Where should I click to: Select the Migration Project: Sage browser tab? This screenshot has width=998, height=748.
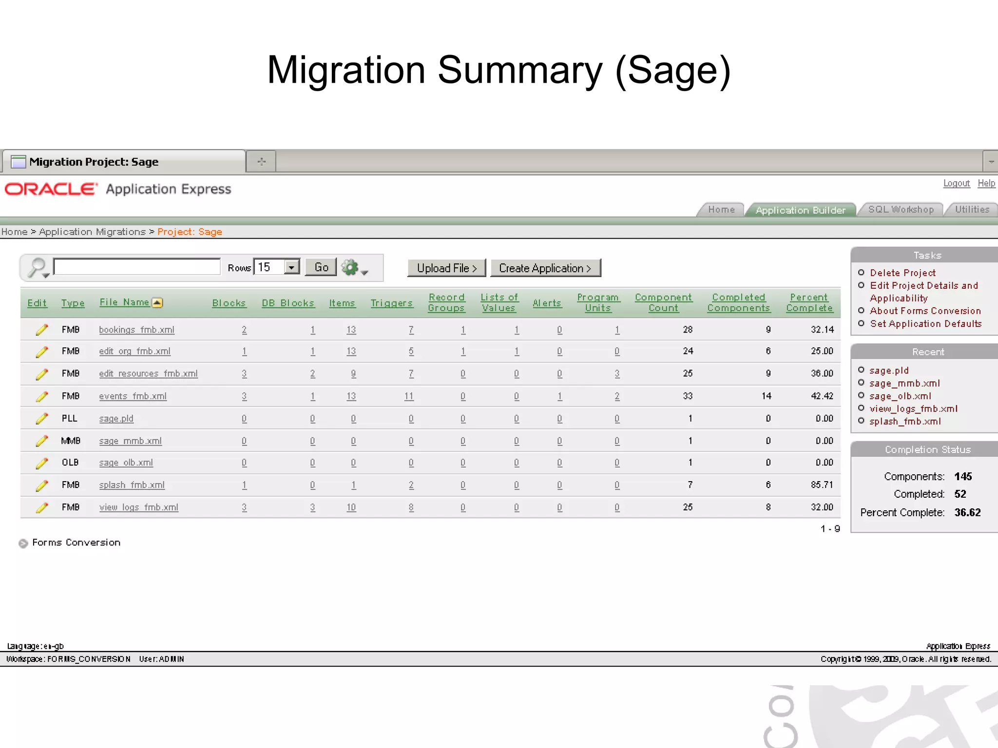coord(123,162)
